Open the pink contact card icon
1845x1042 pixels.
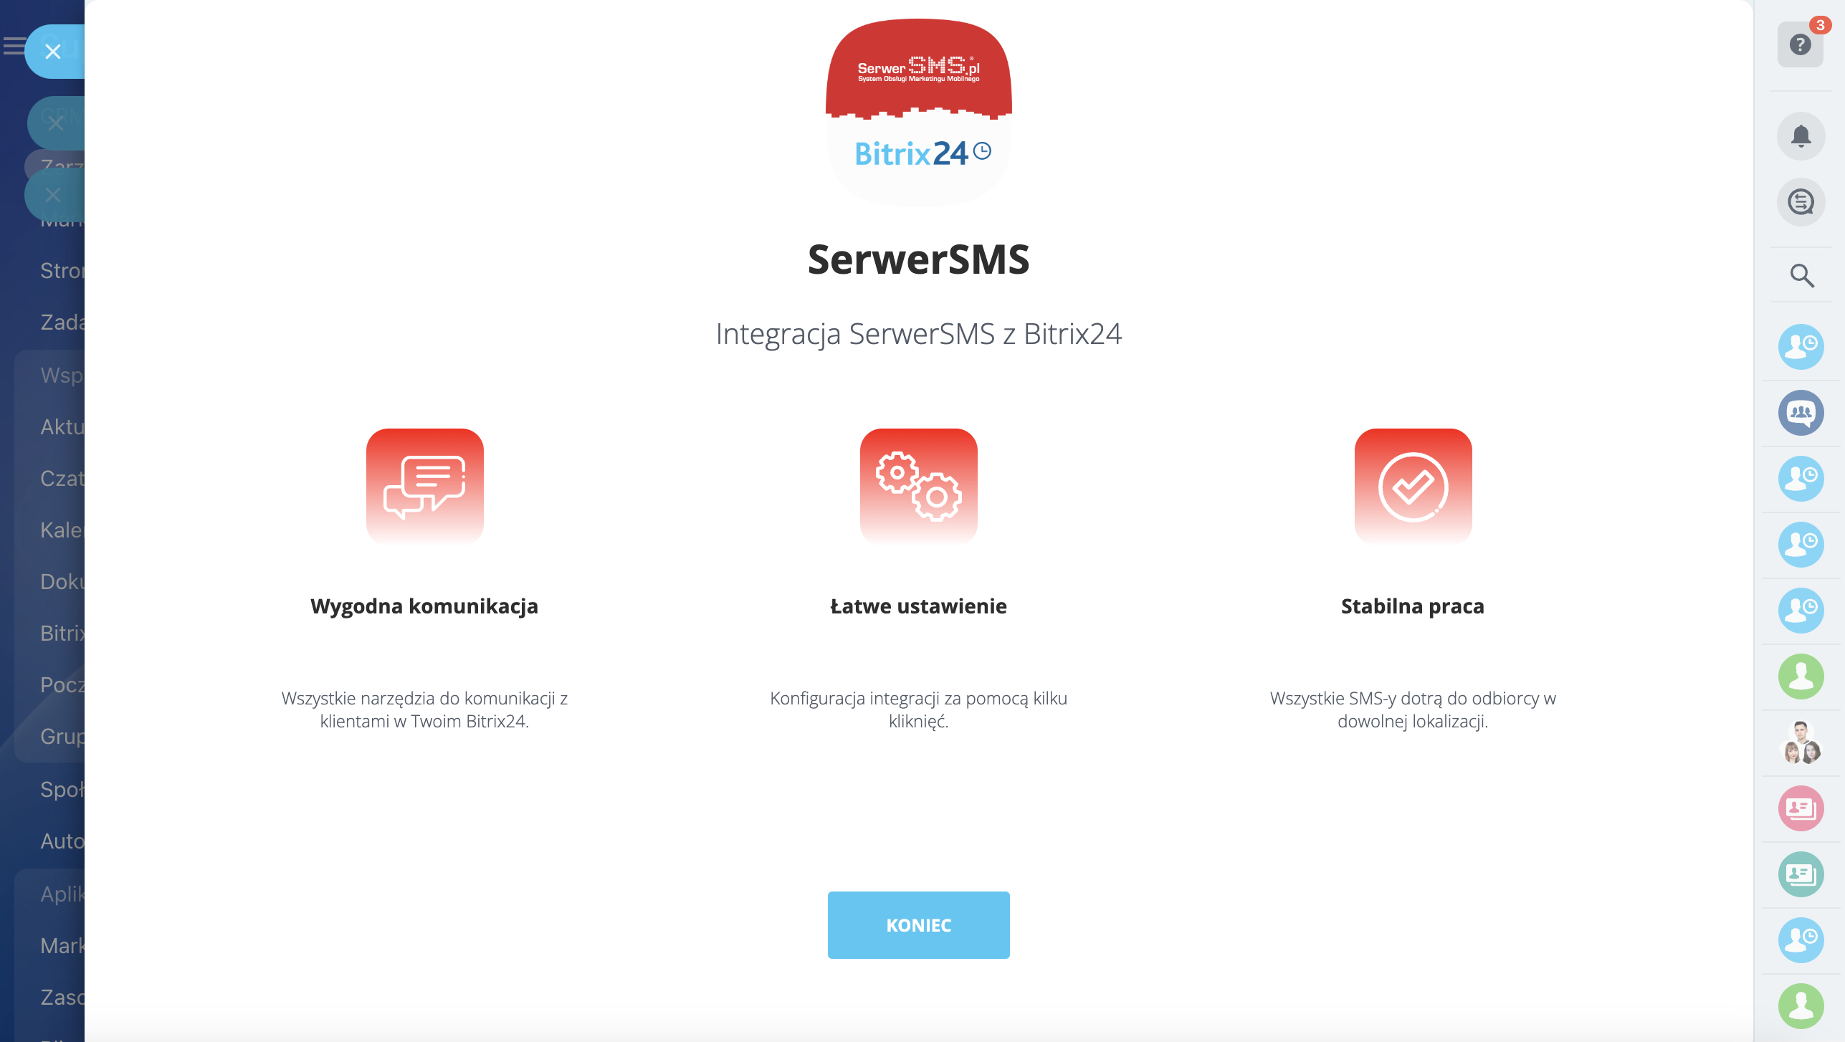pos(1801,808)
